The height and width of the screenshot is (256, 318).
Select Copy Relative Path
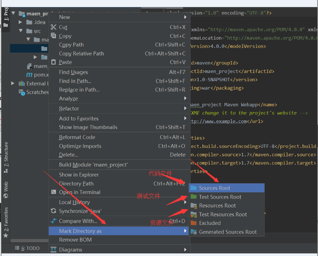[119, 53]
